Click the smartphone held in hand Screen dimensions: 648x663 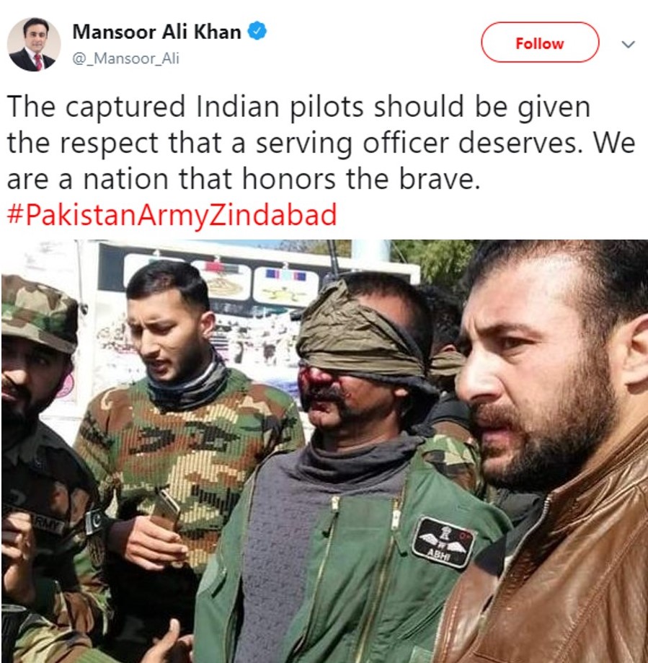[167, 510]
